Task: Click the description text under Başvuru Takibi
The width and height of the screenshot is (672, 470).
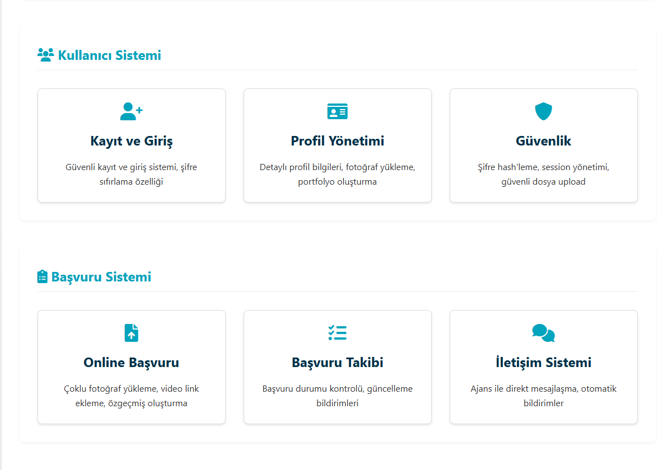Action: 337,396
